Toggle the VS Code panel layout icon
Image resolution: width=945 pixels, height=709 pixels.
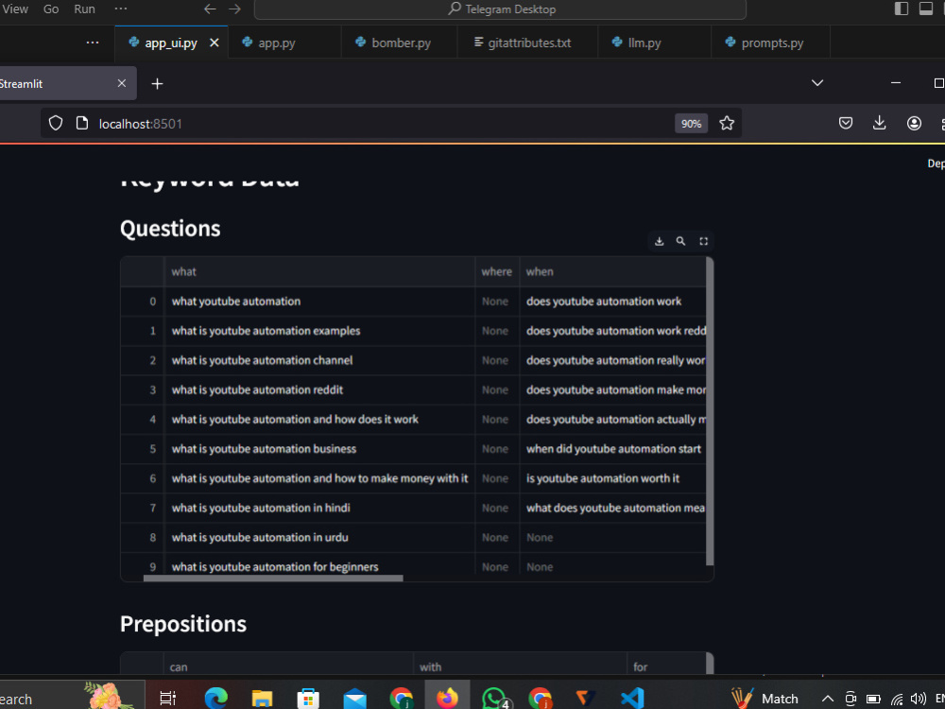(926, 9)
